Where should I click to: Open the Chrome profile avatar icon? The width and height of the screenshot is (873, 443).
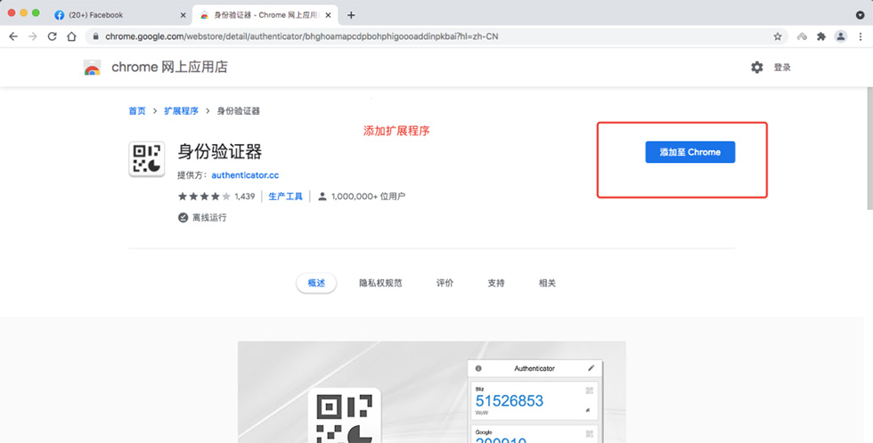(x=840, y=36)
